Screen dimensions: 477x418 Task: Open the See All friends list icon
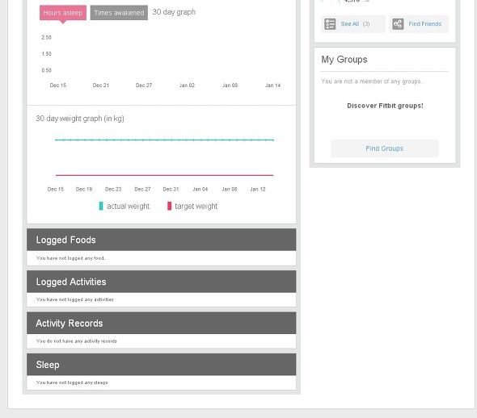coord(330,24)
